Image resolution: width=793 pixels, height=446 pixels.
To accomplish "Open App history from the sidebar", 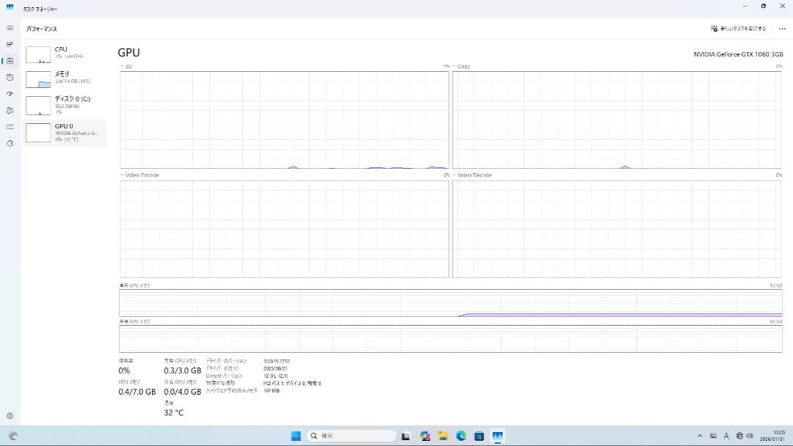I will coord(10,77).
